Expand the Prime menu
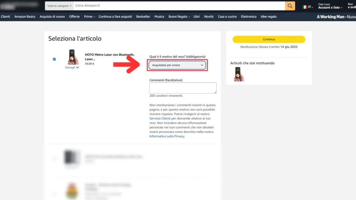 click(x=89, y=17)
